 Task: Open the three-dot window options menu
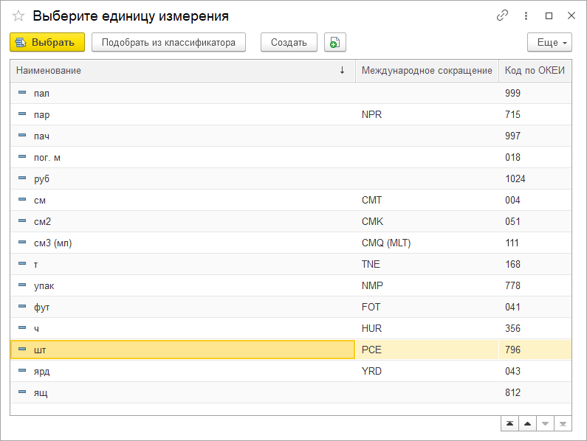[526, 15]
